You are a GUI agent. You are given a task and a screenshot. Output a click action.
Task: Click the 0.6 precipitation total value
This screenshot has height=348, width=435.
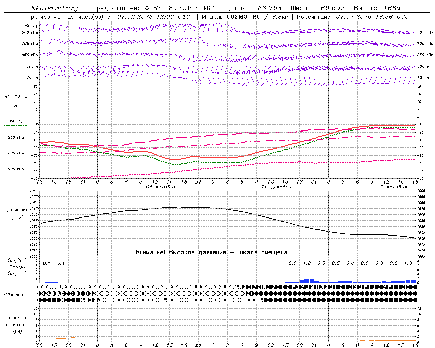350,263
